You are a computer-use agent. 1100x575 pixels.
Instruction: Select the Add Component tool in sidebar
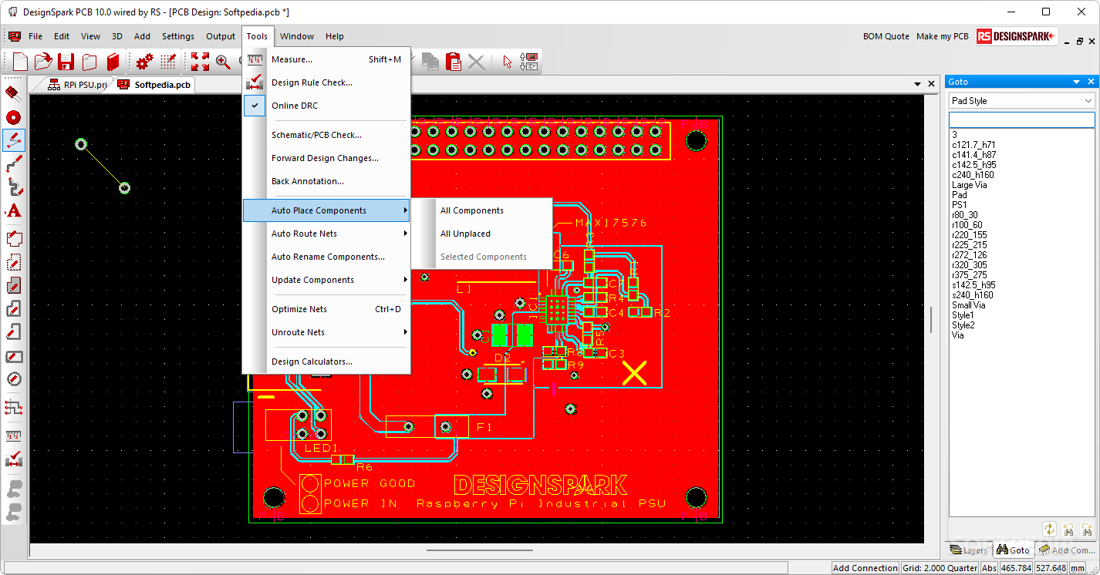pyautogui.click(x=13, y=93)
